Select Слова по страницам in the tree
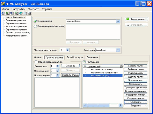Image resolution: width=153 pixels, height=114 pixels. (16, 20)
